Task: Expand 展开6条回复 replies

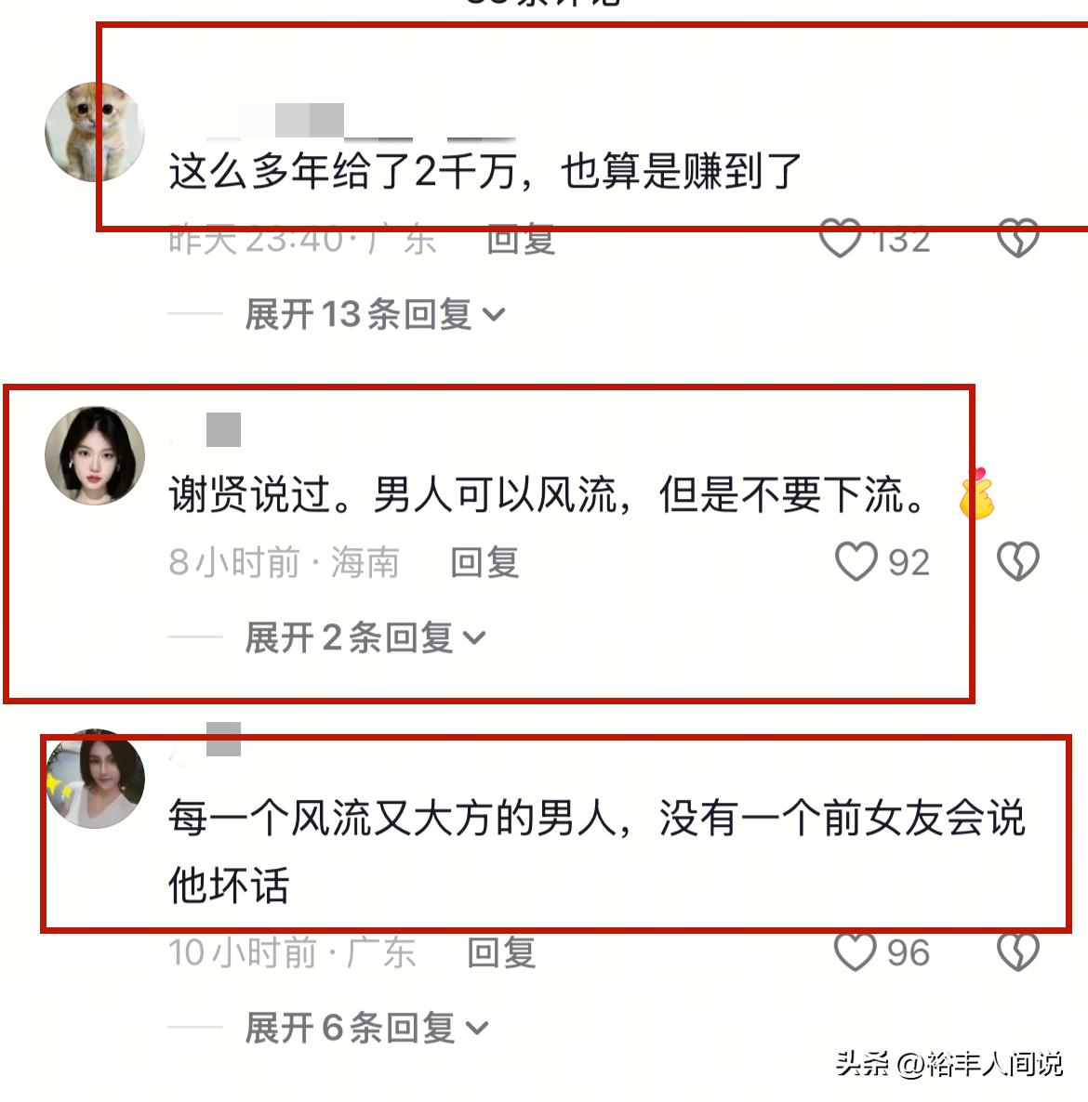Action: pyautogui.click(x=366, y=1028)
